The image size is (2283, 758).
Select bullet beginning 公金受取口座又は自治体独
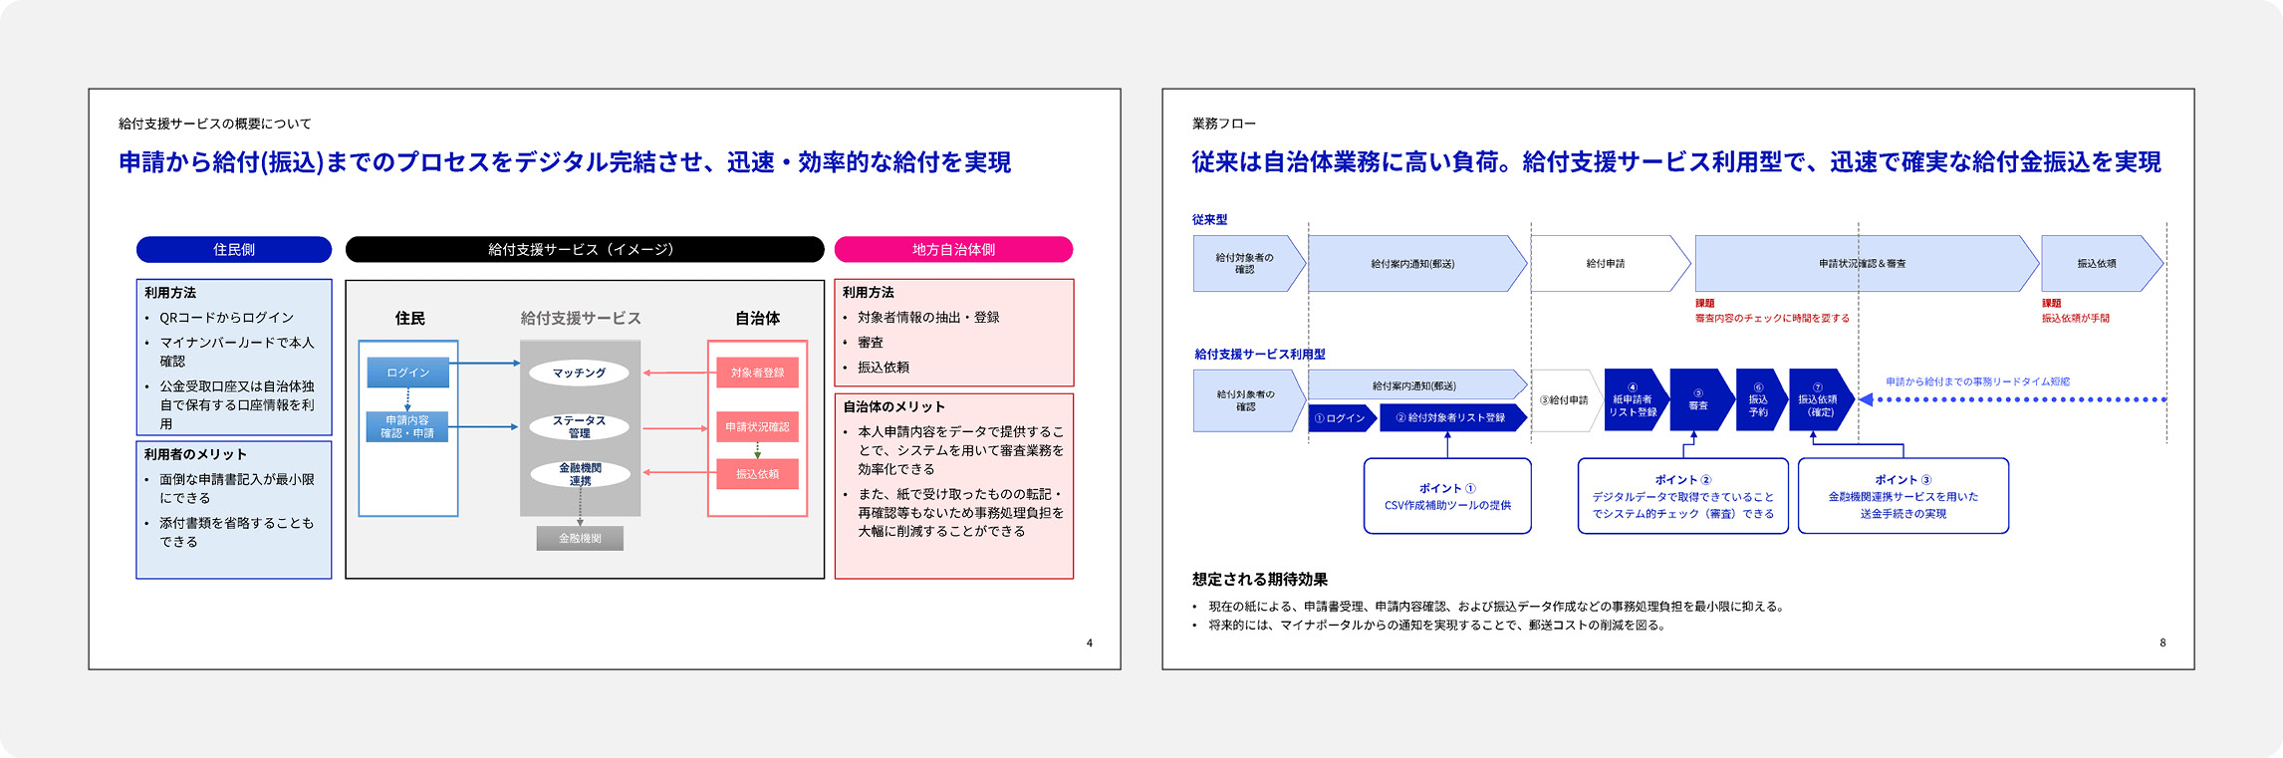[237, 404]
